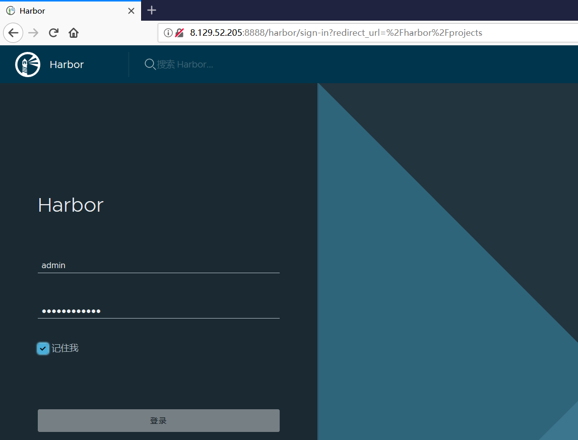Click the insecure connection lock icon

[179, 33]
